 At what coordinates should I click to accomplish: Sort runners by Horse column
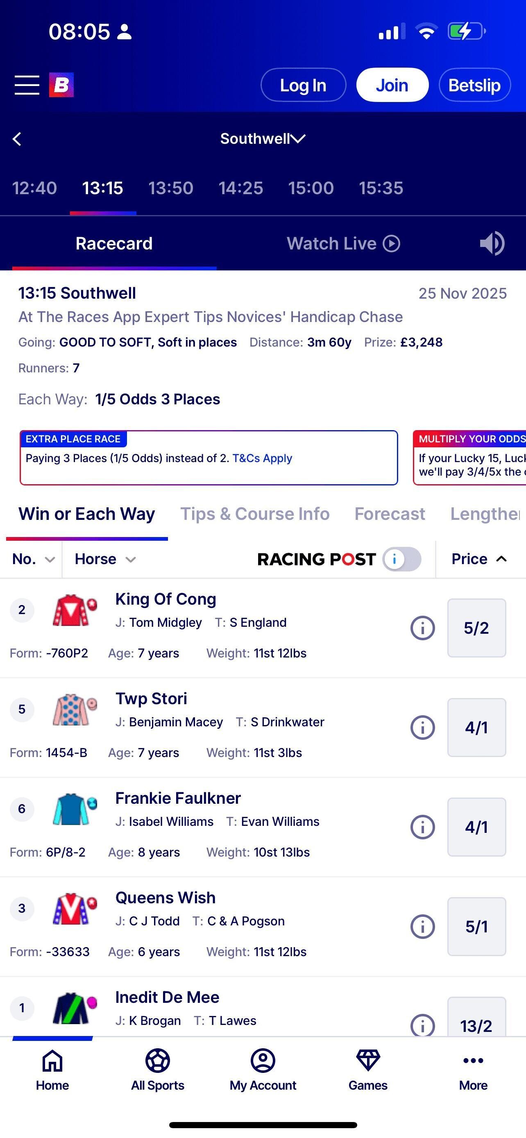click(x=105, y=559)
